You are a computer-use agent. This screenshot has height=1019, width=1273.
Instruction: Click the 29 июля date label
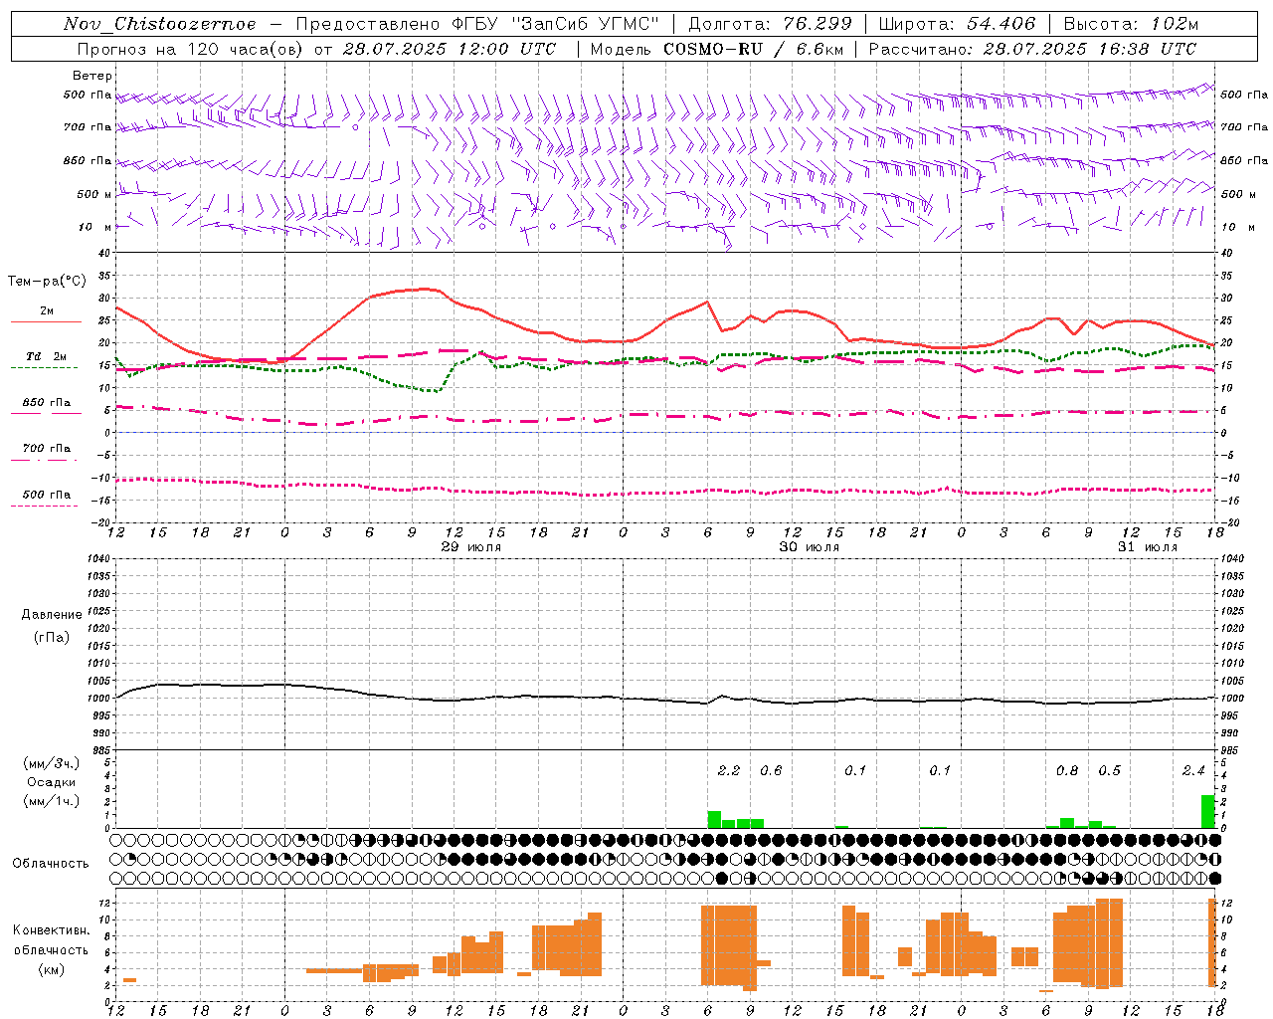click(x=471, y=547)
